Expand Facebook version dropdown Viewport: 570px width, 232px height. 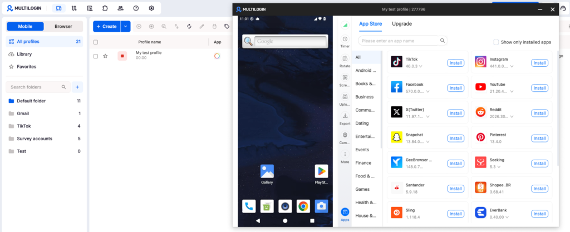point(427,91)
